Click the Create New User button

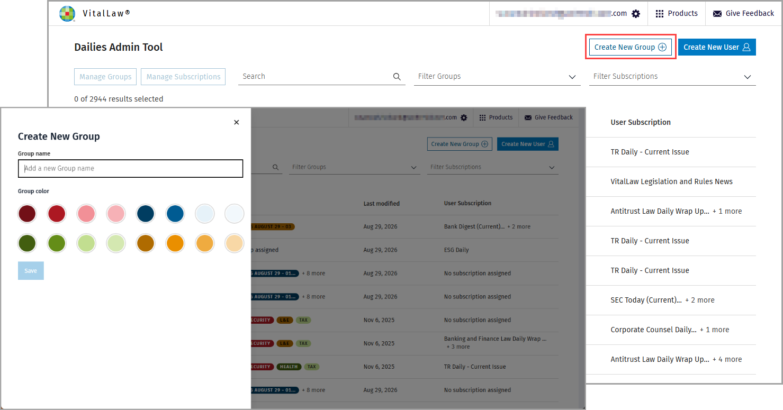pos(717,47)
